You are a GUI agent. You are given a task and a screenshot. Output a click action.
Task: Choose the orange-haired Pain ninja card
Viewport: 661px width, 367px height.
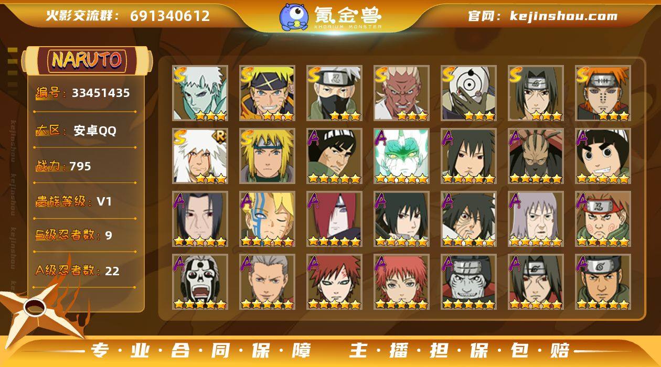coord(603,93)
